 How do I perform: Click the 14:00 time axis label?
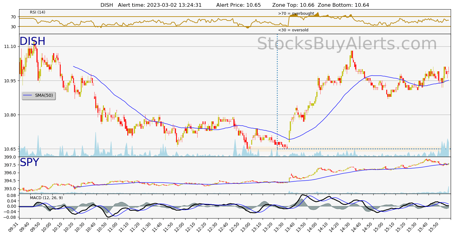313,227
